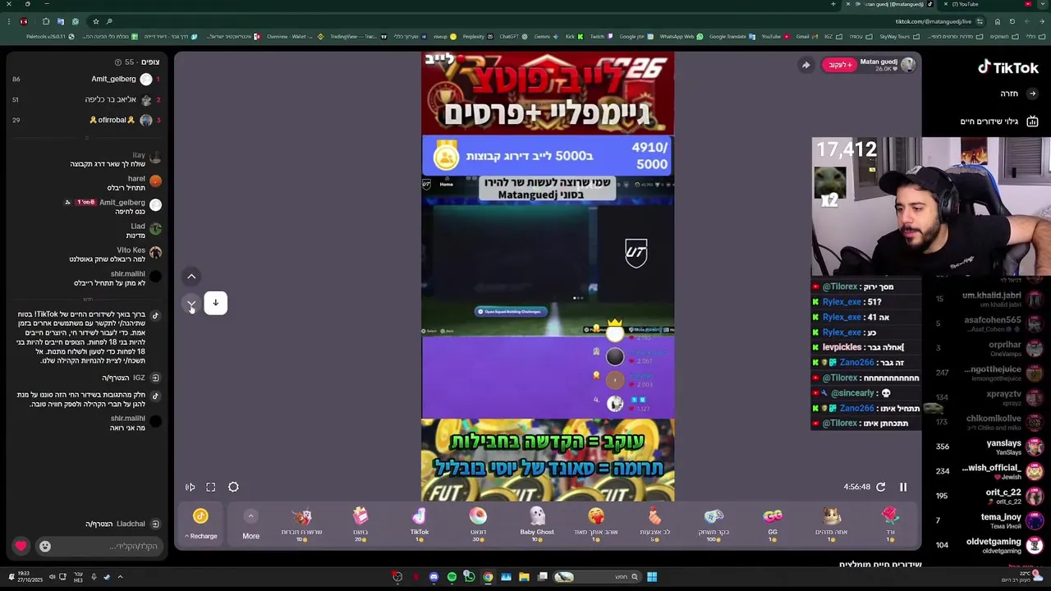Reload the live stream with the refresh icon
The width and height of the screenshot is (1051, 591).
pyautogui.click(x=880, y=487)
